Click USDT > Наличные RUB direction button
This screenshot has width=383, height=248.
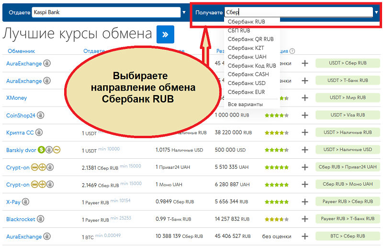[348, 132]
